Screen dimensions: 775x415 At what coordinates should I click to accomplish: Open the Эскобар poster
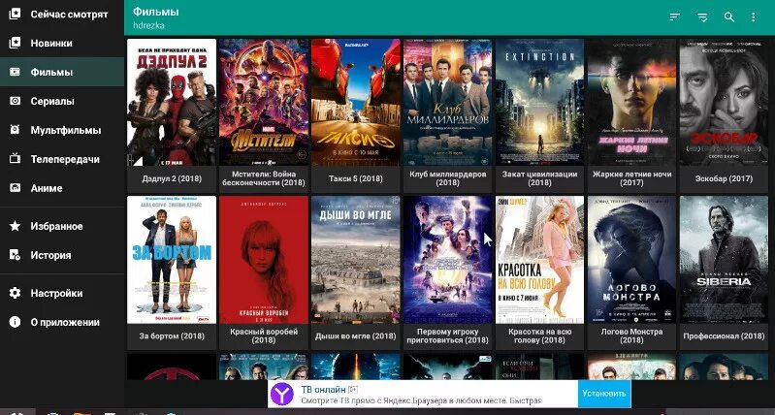pos(725,102)
